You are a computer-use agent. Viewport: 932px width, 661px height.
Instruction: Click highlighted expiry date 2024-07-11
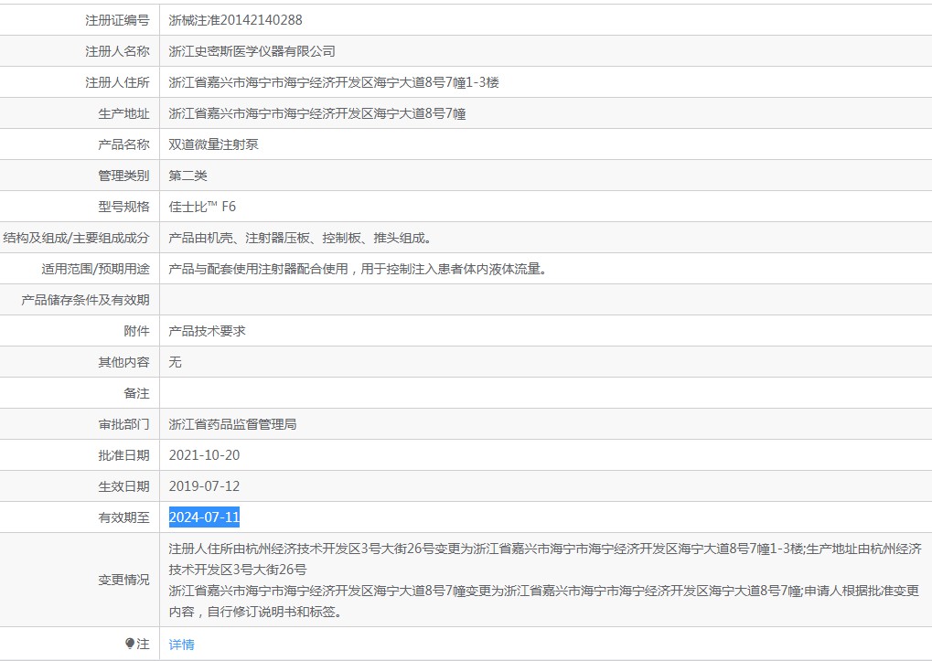[205, 517]
